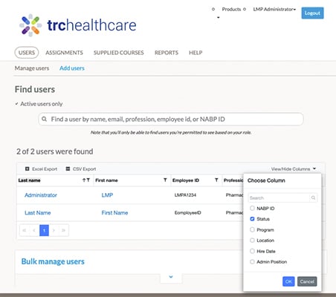Click filter icon on Employee ID column
336x297 pixels.
point(216,180)
